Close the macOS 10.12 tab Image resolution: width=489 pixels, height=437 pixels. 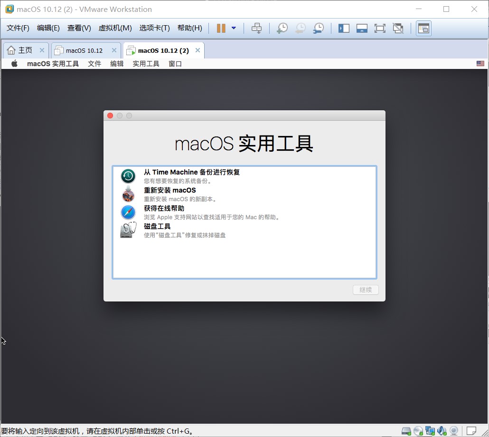point(114,50)
